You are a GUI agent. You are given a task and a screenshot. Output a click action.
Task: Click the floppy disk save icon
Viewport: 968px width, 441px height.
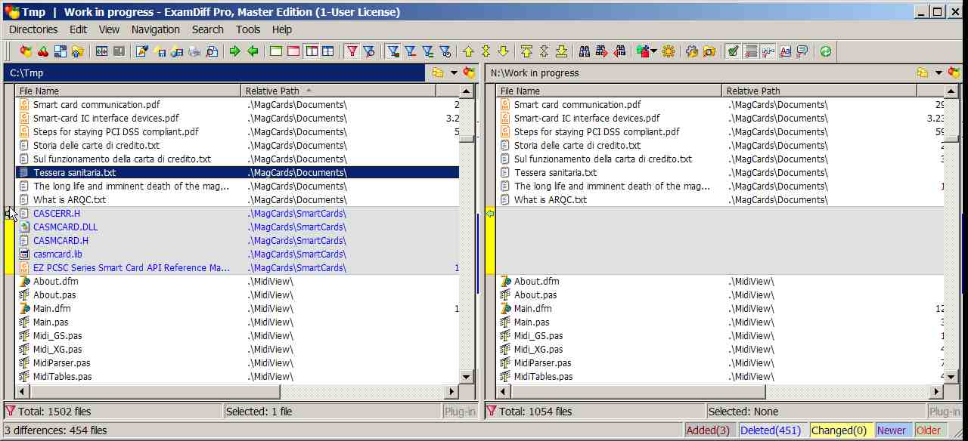coord(160,51)
